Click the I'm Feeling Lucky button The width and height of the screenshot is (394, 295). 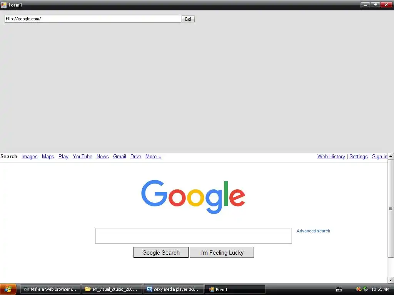pyautogui.click(x=222, y=252)
